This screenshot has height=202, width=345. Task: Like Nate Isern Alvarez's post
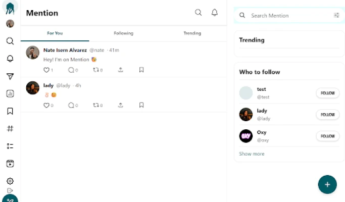pyautogui.click(x=46, y=70)
